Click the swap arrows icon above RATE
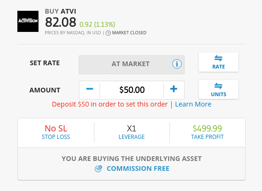 [218, 59]
